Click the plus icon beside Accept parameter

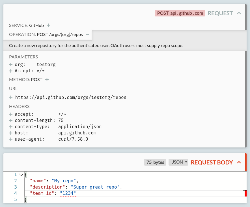(x=11, y=71)
